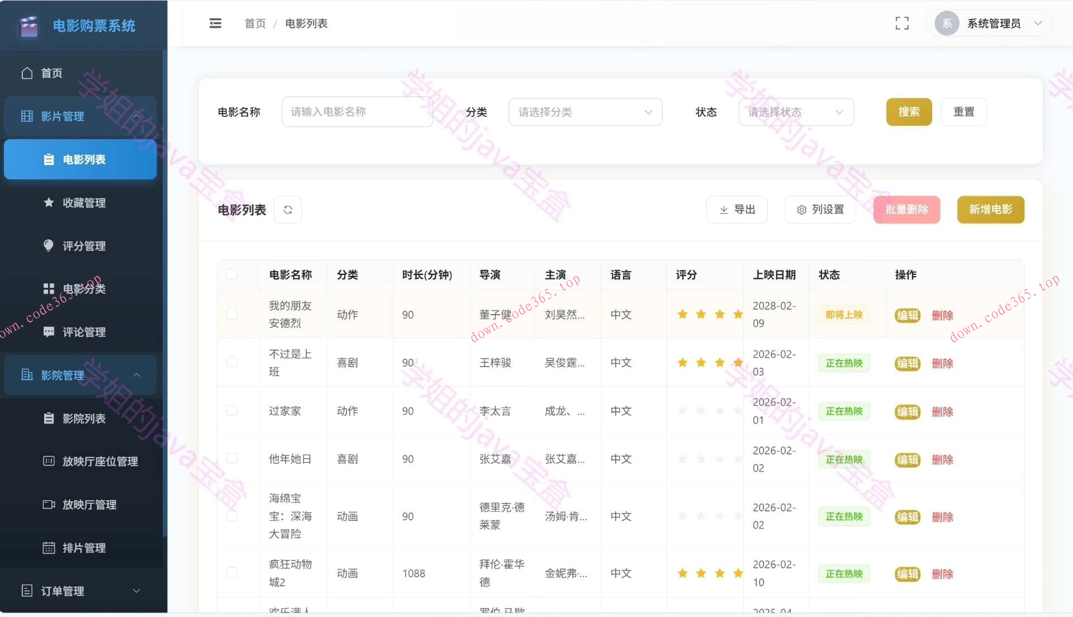1073x617 pixels.
Task: Navigate to 首页 in the breadcrumb
Action: point(255,23)
